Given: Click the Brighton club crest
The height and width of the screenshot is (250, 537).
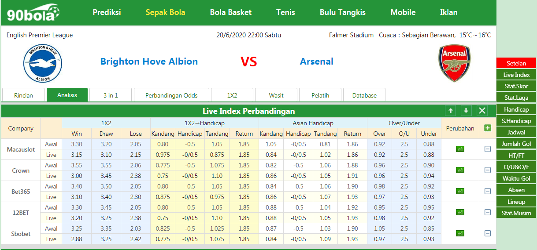Looking at the screenshot, I should (x=43, y=64).
